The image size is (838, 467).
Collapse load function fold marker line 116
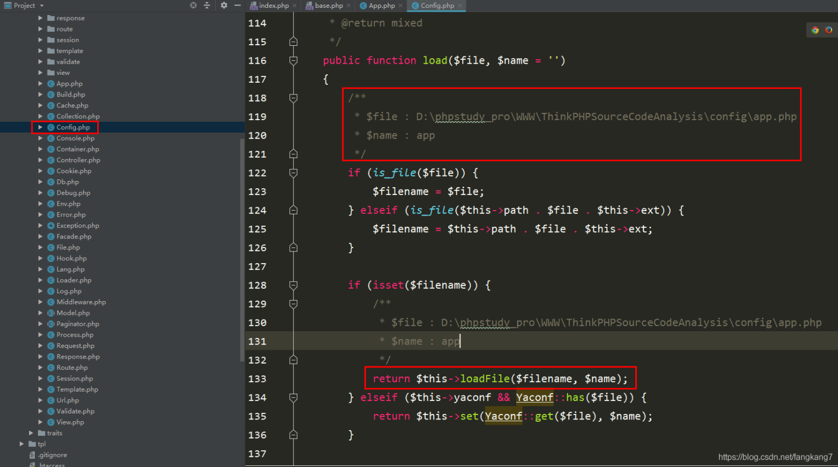(x=293, y=60)
